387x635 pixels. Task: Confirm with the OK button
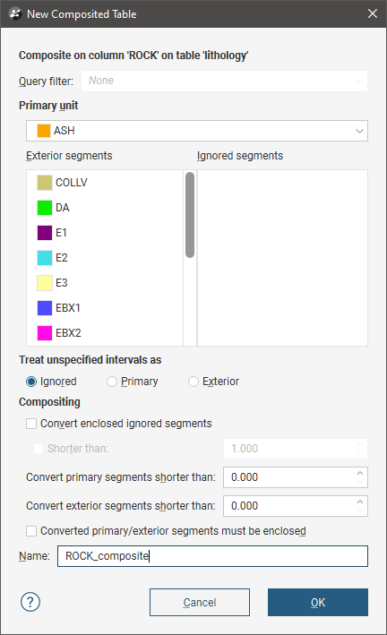[x=318, y=602]
